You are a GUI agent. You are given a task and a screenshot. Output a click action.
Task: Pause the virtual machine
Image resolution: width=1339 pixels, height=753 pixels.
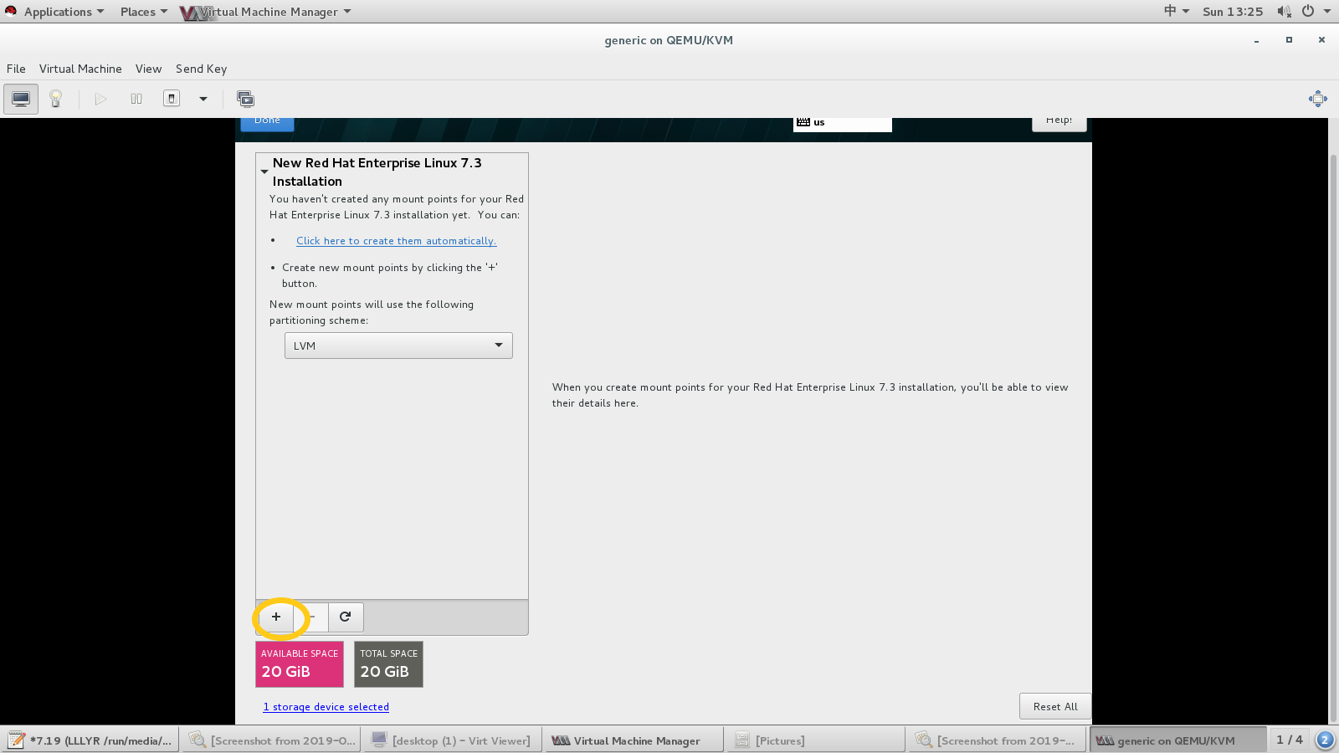136,99
